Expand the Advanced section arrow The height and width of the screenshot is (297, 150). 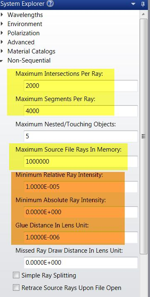coord(2,42)
